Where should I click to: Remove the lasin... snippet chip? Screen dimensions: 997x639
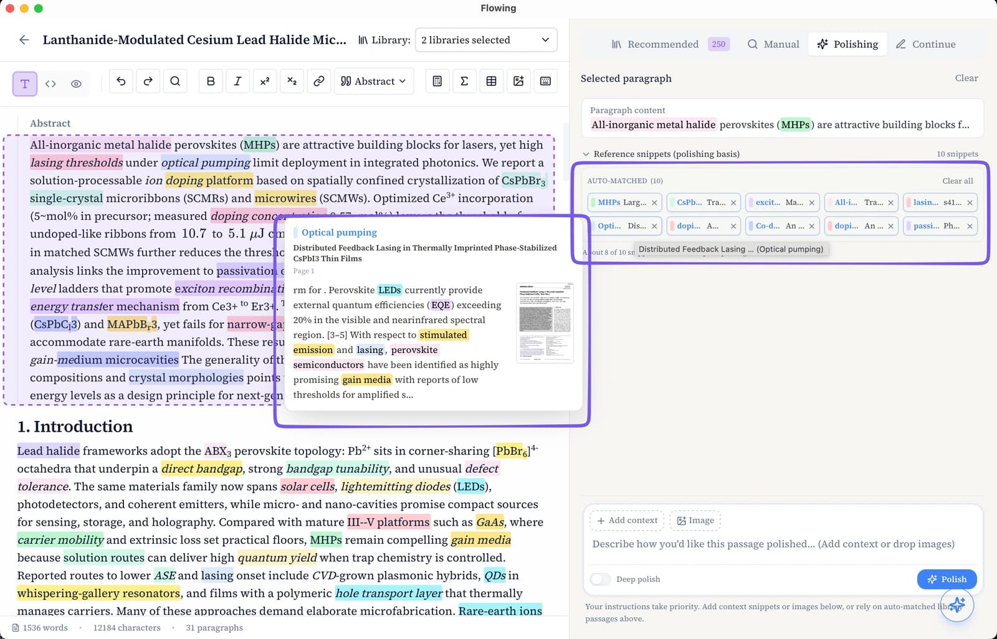tap(970, 202)
